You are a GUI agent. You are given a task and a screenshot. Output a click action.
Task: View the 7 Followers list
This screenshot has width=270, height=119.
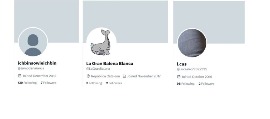[48, 83]
